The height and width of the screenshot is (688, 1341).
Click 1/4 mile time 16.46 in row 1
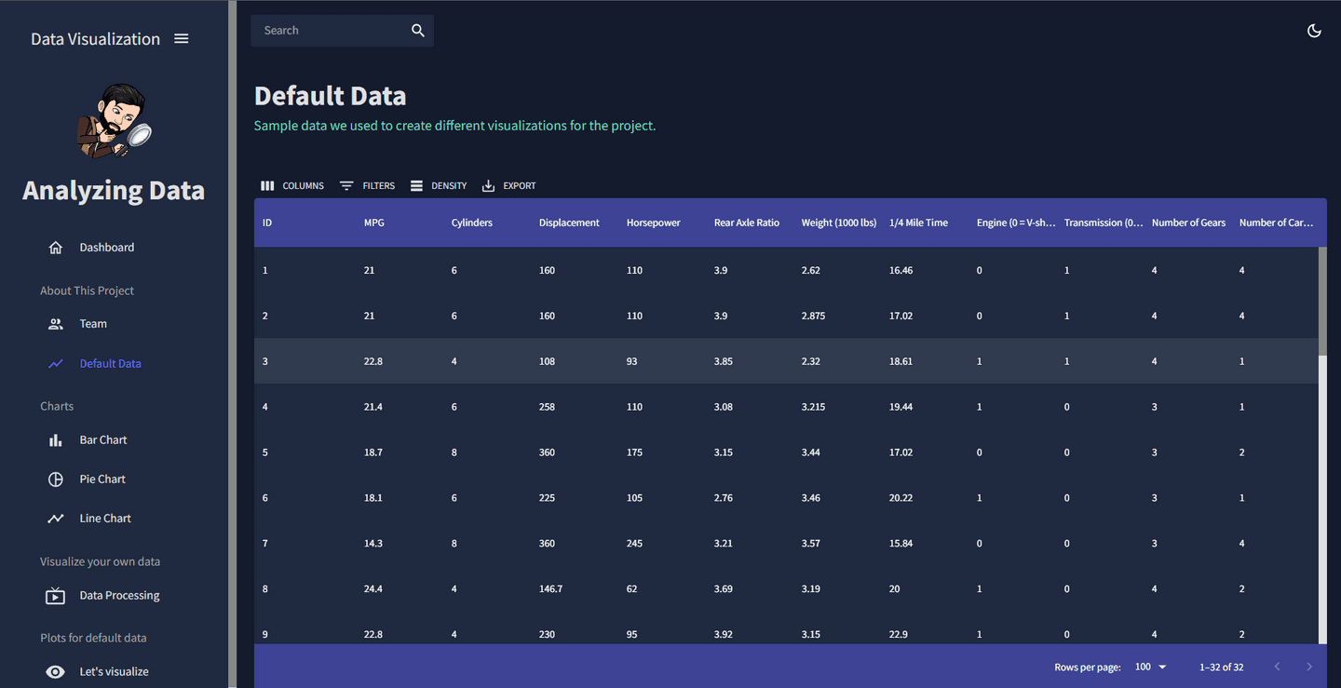(x=901, y=271)
